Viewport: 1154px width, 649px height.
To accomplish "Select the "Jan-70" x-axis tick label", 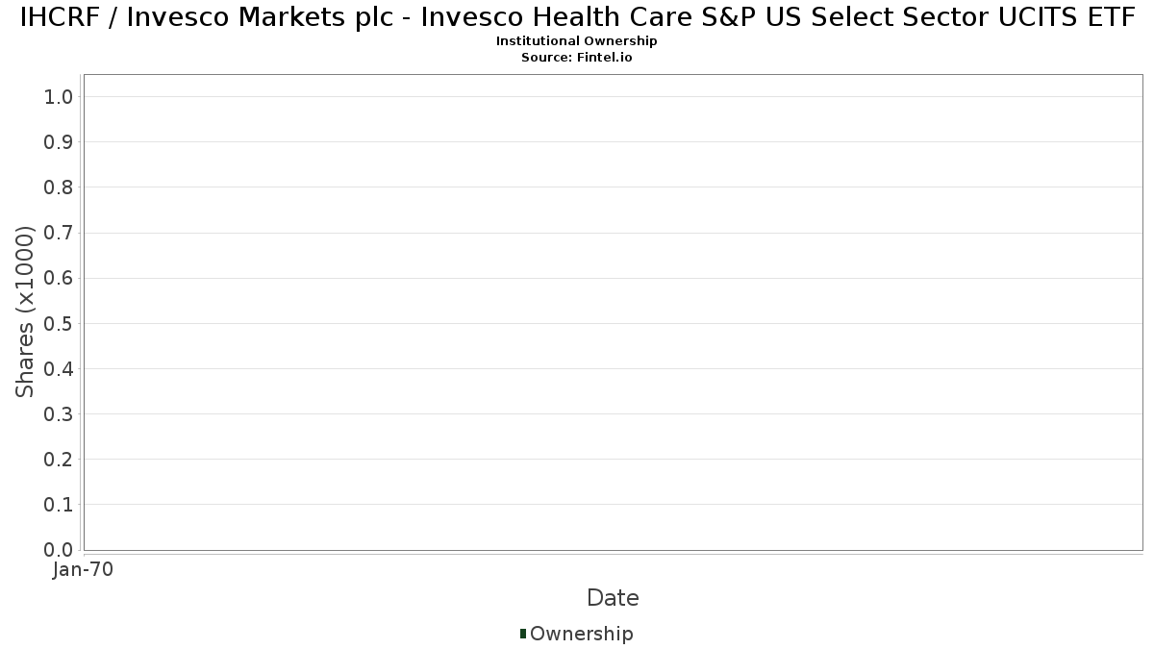I will 83,570.
